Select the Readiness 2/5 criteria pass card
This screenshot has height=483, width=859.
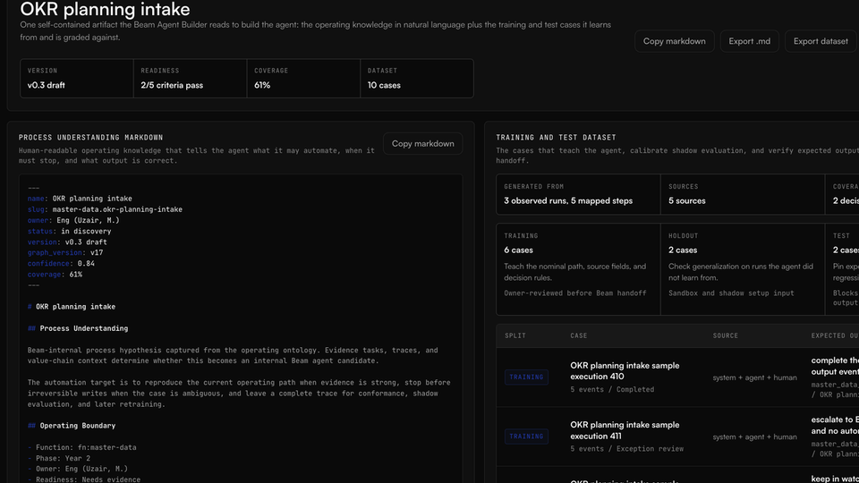coord(190,79)
